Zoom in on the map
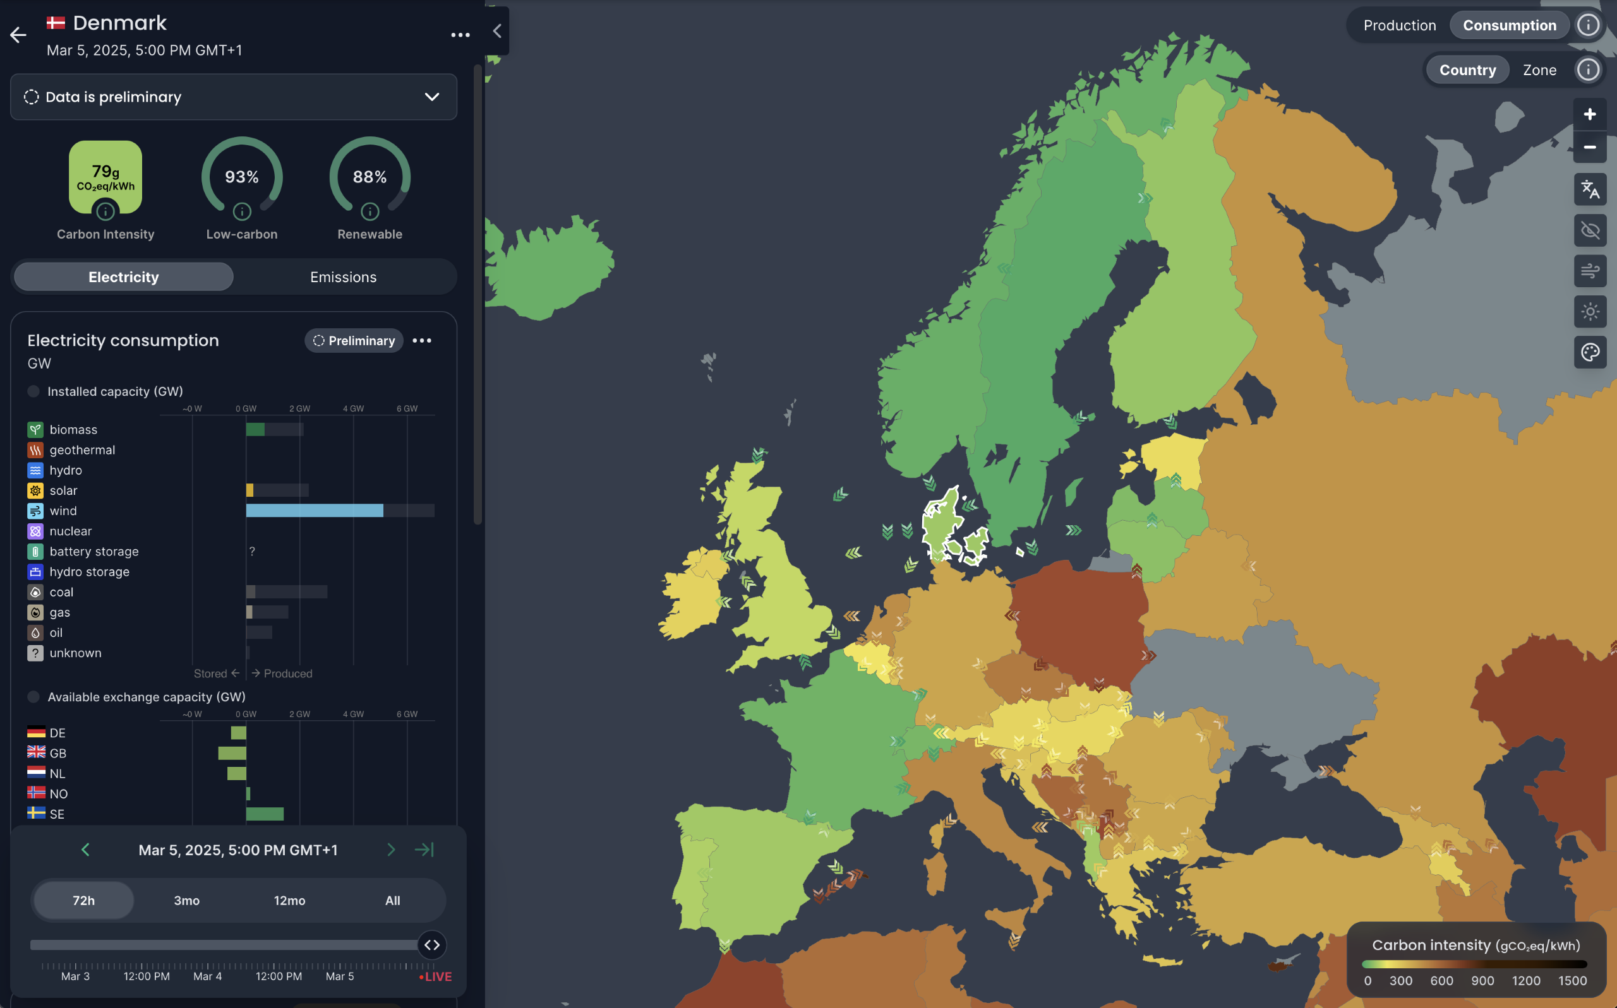1617x1008 pixels. tap(1590, 114)
